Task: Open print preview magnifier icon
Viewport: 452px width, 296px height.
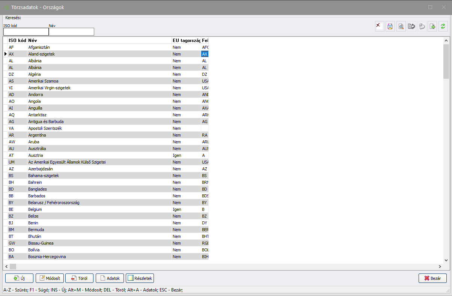Action: [401, 26]
